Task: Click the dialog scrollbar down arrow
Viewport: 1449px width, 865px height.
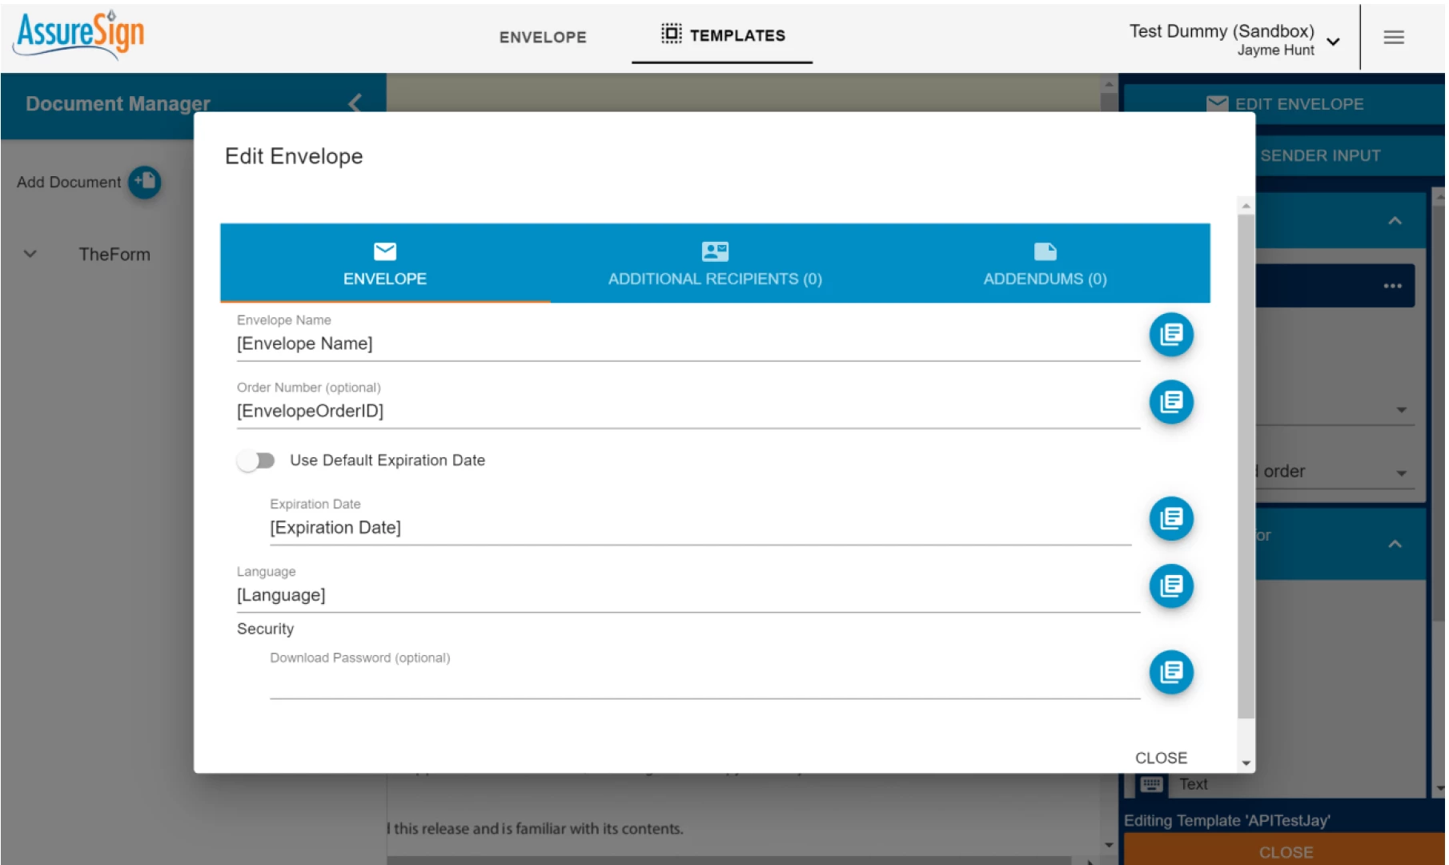Action: coord(1246,763)
